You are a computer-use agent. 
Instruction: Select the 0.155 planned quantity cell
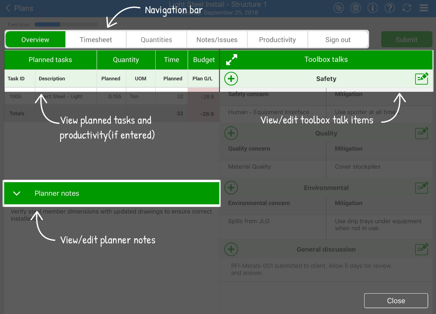115,96
